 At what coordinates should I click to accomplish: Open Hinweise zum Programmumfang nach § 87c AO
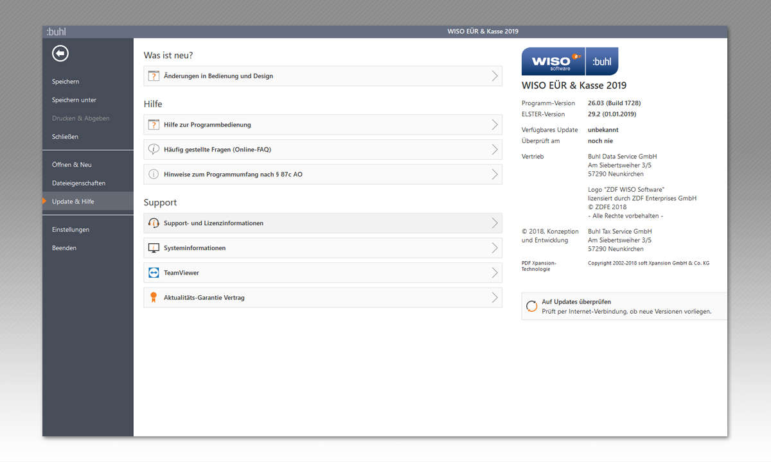coord(323,174)
